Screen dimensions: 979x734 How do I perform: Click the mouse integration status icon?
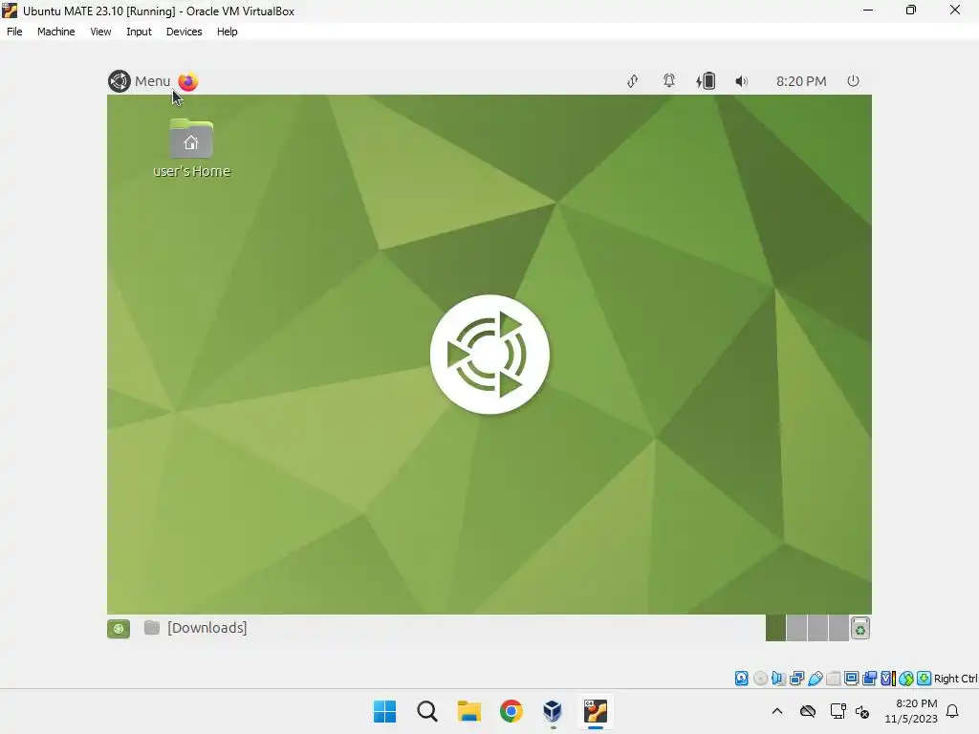906,679
